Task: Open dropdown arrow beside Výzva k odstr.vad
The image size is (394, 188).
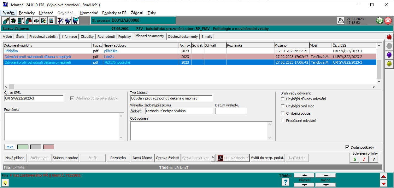Action: [x=213, y=158]
